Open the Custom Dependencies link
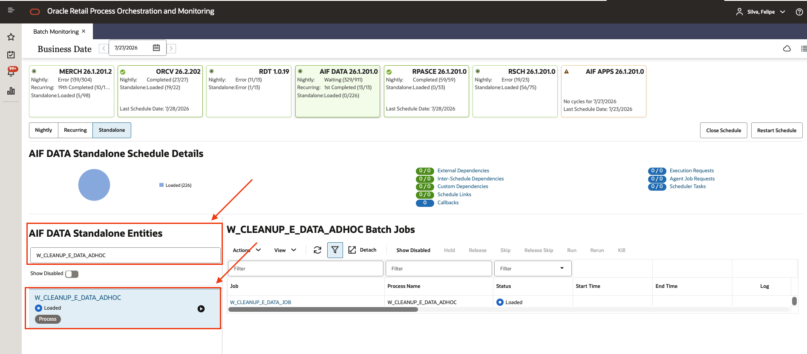 pyautogui.click(x=463, y=186)
